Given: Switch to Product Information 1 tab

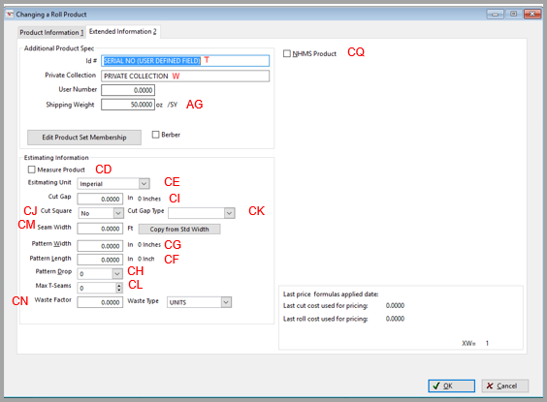Looking at the screenshot, I should click(x=51, y=32).
